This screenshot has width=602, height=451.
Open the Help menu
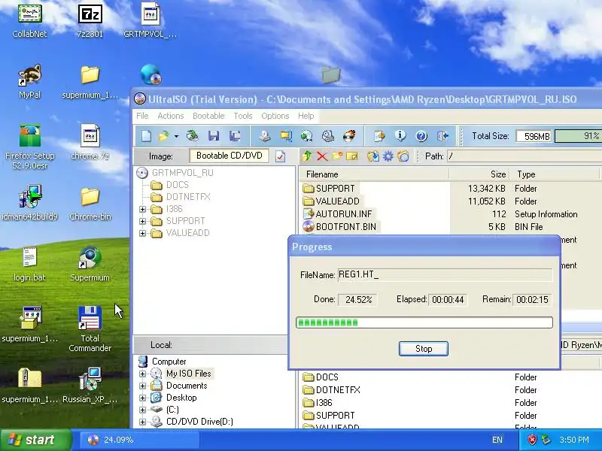tap(306, 116)
